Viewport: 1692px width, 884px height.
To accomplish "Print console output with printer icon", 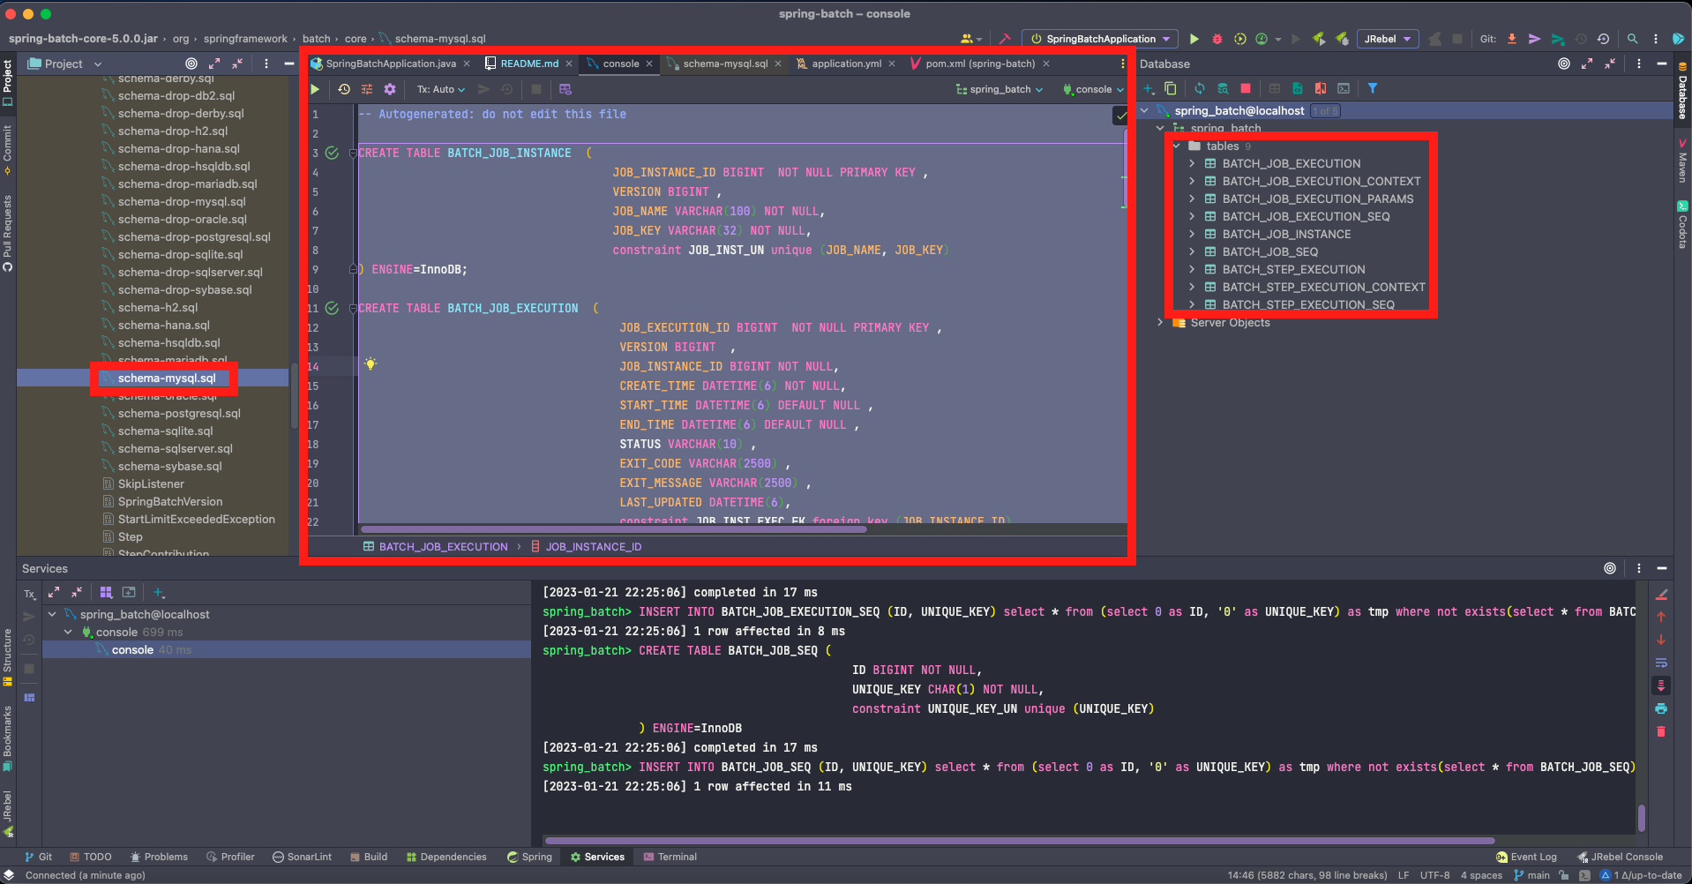I will (1661, 708).
